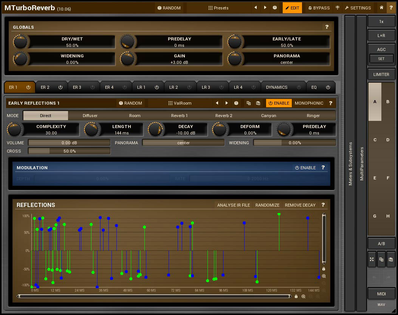Toggle the ER 2 tab power button
This screenshot has width=398, height=315.
coord(60,87)
